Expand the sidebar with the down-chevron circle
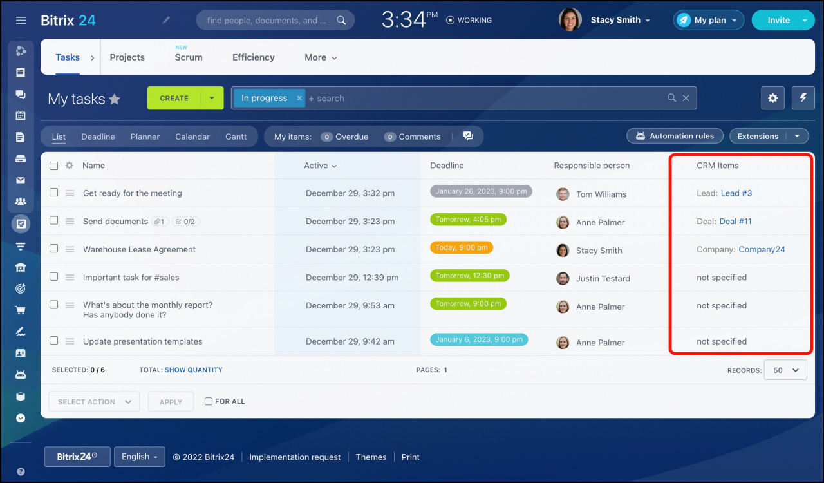This screenshot has width=824, height=483. (21, 418)
